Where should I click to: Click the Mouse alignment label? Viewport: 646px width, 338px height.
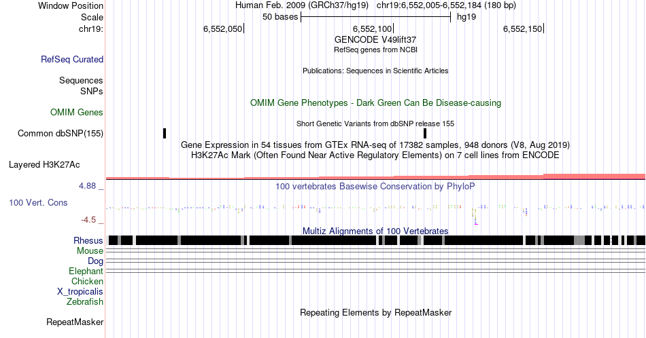[x=90, y=251]
